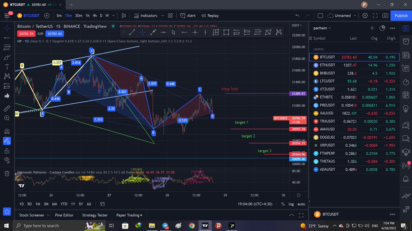This screenshot has height=231, width=412.
Task: Start bar Replay mode
Action: 210,15
